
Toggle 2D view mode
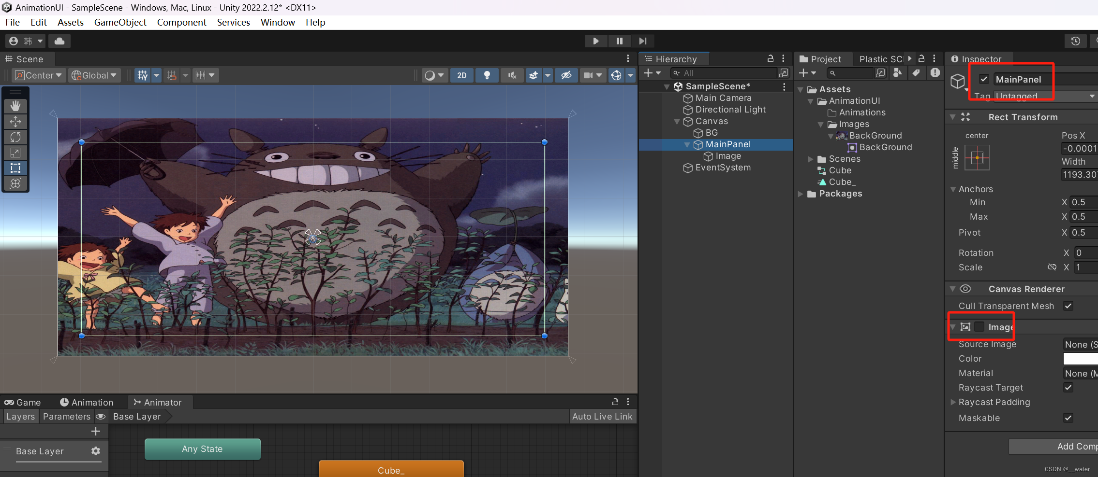pyautogui.click(x=462, y=75)
